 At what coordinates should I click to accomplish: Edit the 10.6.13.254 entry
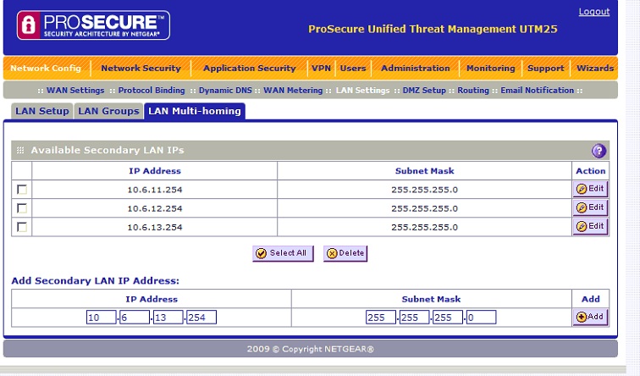pyautogui.click(x=590, y=227)
